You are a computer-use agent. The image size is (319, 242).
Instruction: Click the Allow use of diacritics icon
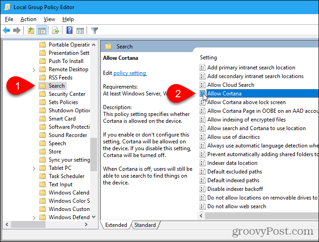(202, 137)
